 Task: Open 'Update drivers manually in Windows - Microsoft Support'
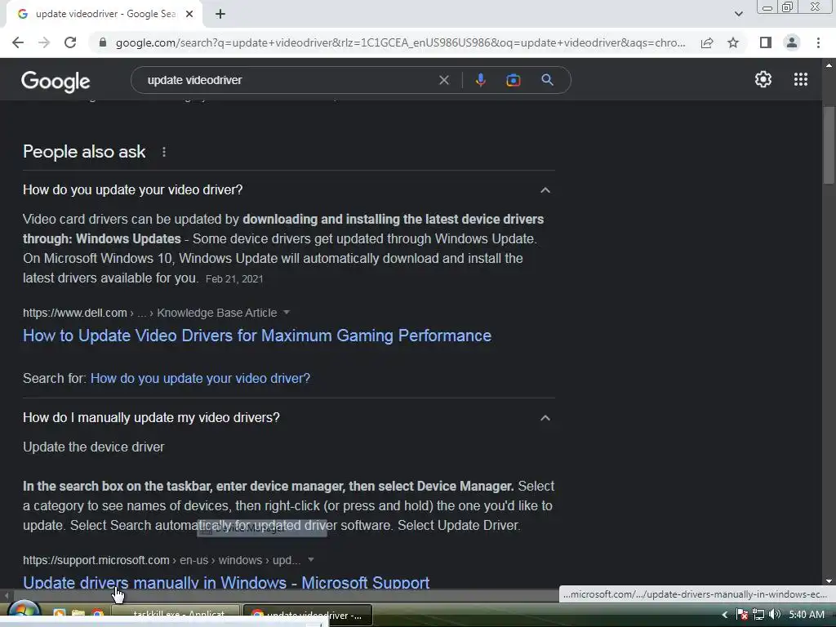226,582
